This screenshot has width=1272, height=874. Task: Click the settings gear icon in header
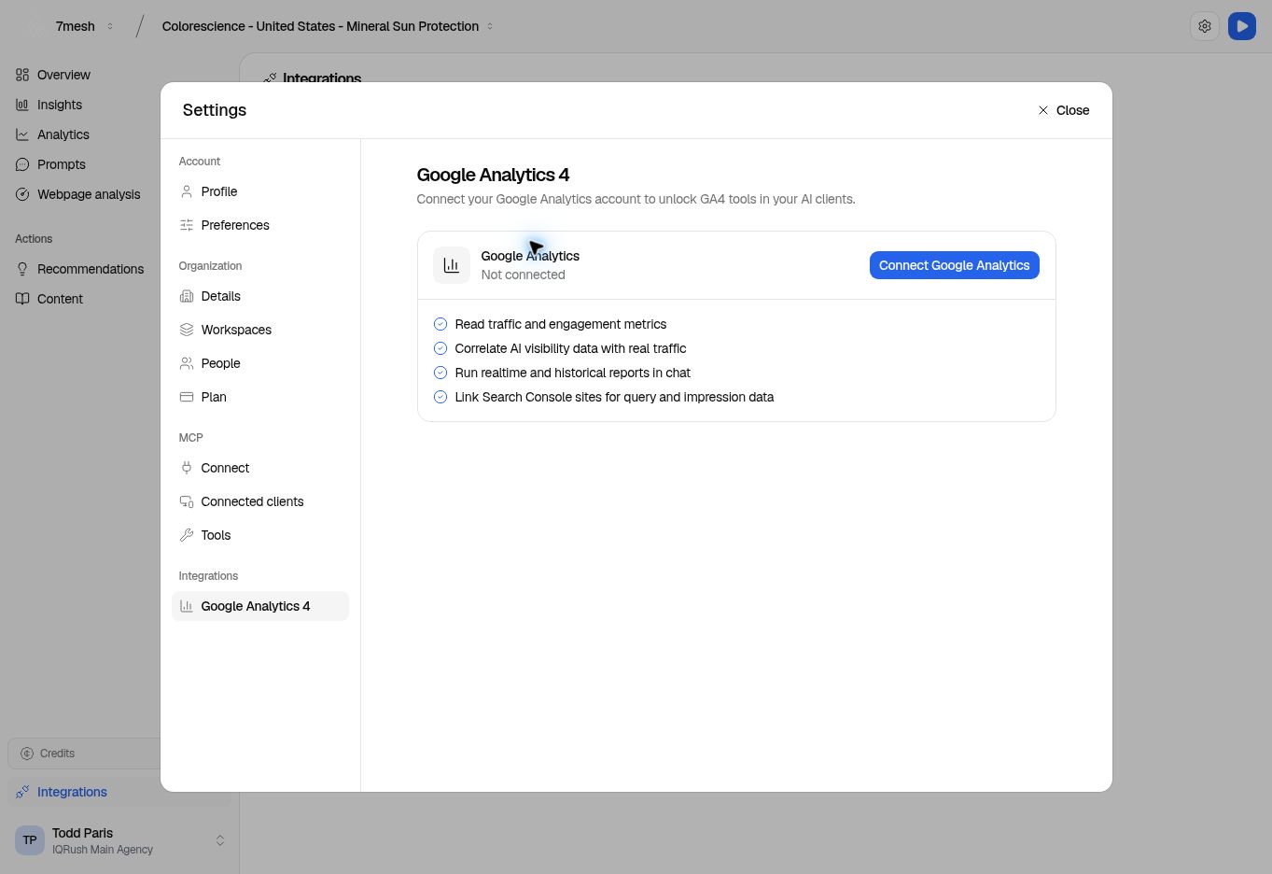[x=1205, y=26]
